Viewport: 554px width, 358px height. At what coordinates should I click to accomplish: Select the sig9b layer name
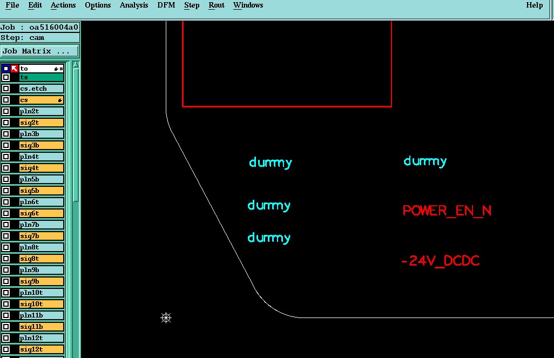42,281
